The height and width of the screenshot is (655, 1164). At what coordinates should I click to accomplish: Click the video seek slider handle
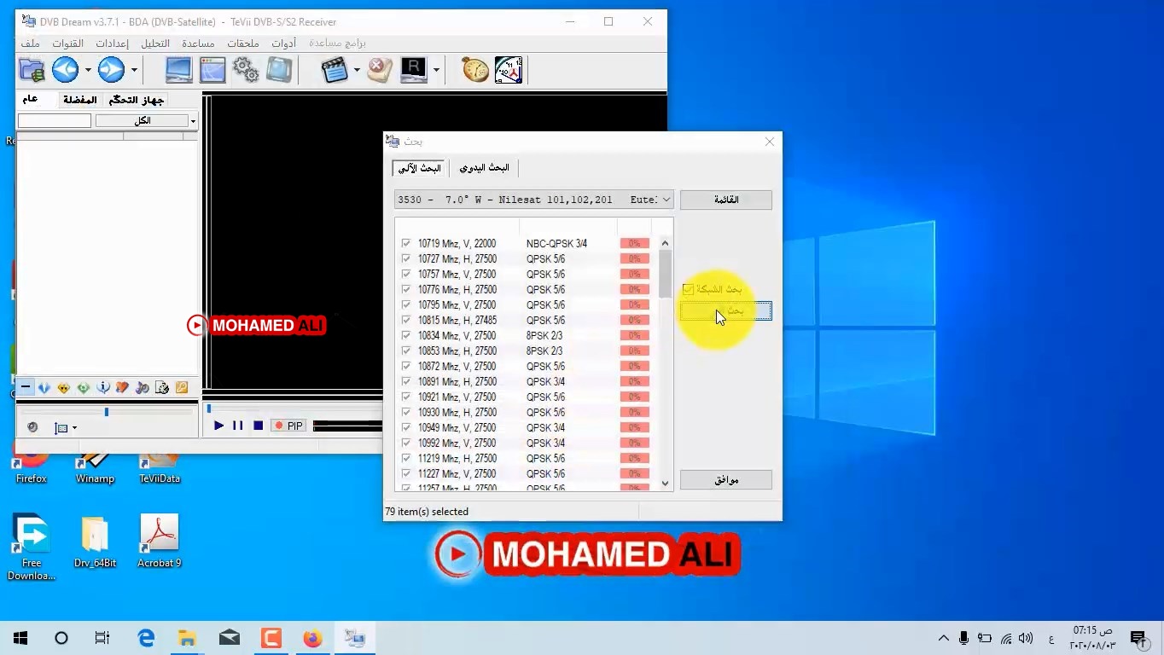[209, 409]
